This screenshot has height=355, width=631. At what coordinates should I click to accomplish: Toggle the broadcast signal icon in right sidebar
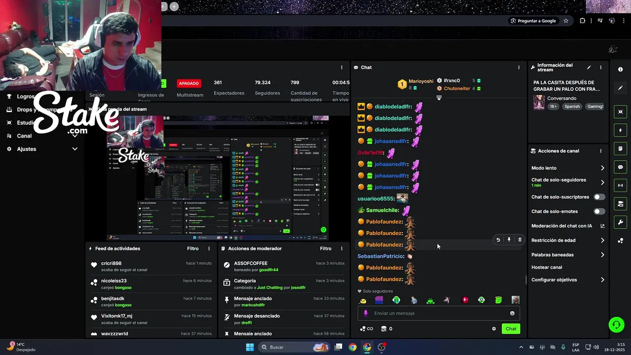(x=620, y=185)
